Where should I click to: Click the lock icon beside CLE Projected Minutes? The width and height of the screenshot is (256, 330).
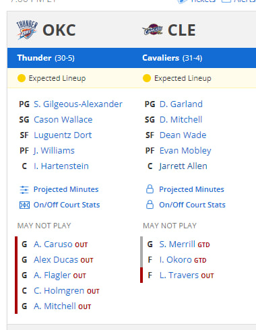tap(150, 189)
